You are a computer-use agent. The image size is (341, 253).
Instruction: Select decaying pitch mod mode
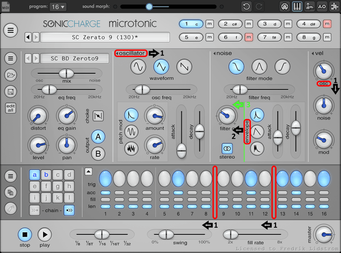(131, 115)
